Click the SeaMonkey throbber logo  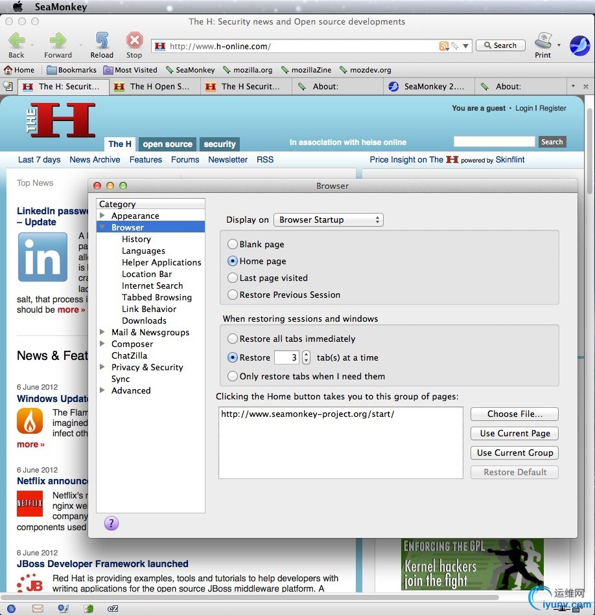[x=579, y=45]
